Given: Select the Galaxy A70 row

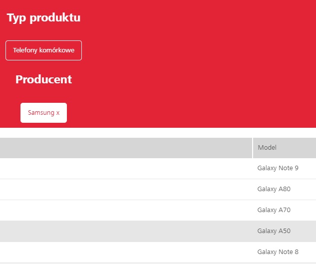Looking at the screenshot, I should click(158, 210).
